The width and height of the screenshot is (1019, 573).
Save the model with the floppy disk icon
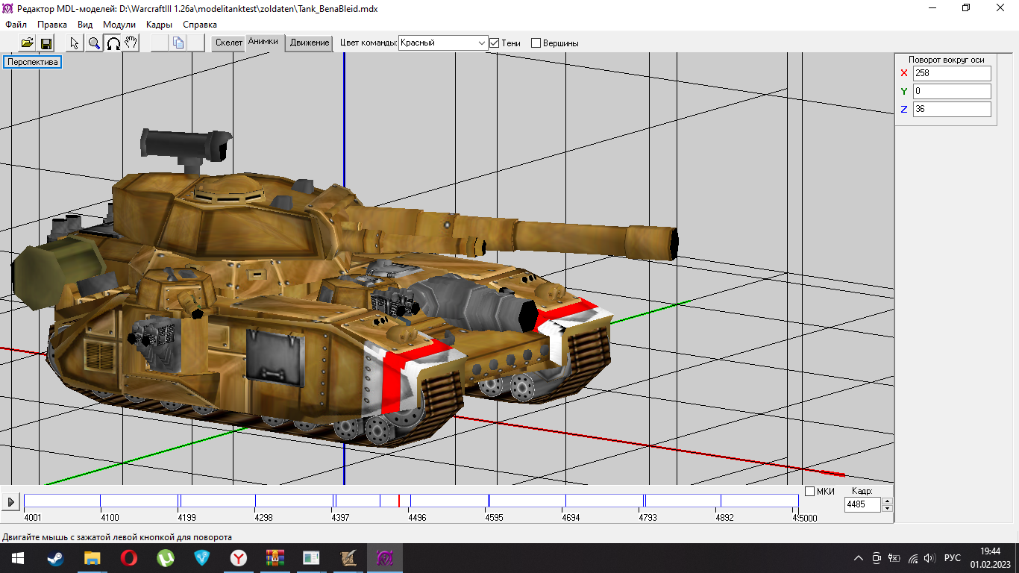pos(46,43)
